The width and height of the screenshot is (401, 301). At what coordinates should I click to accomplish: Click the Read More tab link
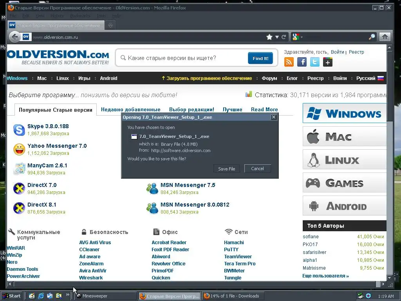pyautogui.click(x=264, y=110)
